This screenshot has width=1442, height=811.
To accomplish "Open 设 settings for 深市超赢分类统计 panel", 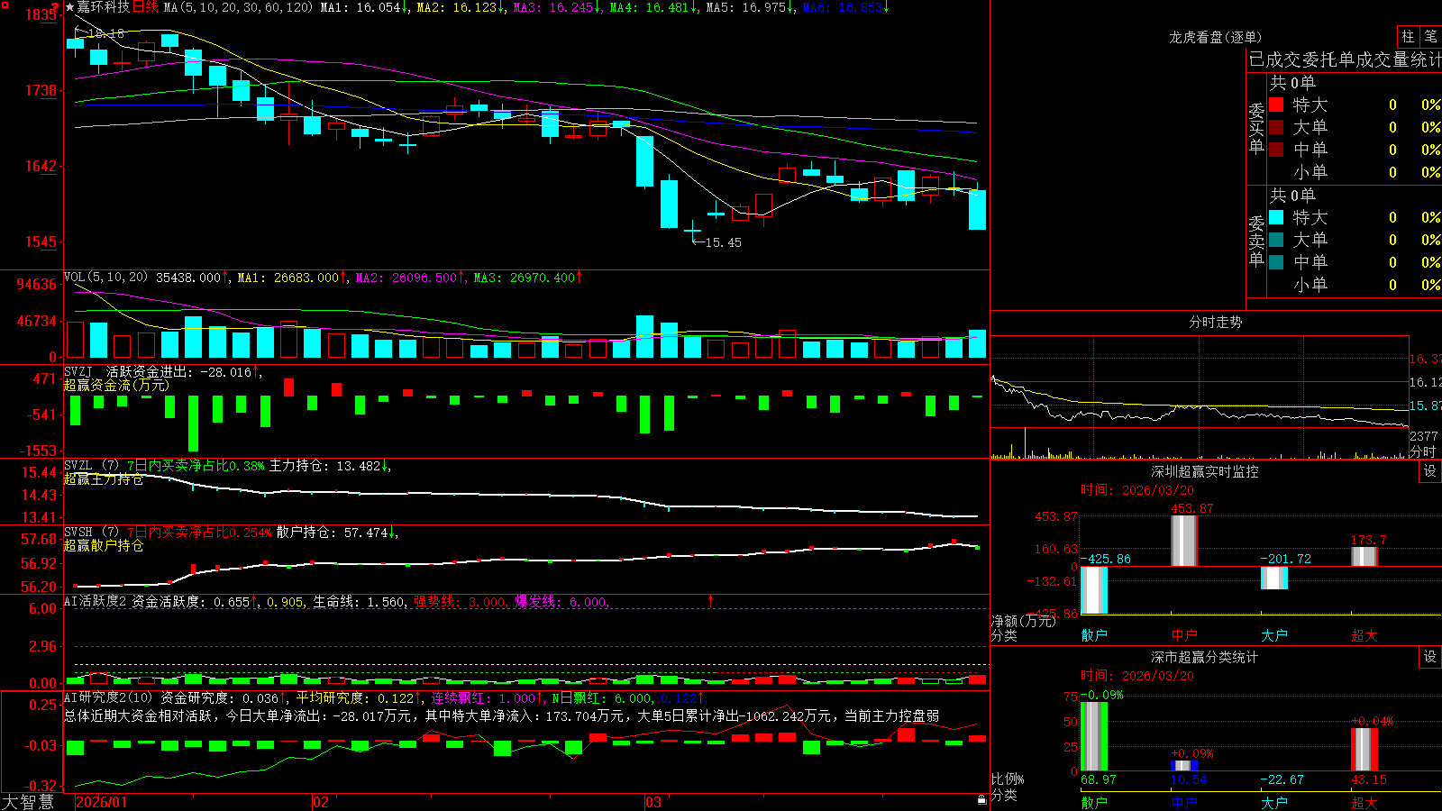I will (1430, 658).
